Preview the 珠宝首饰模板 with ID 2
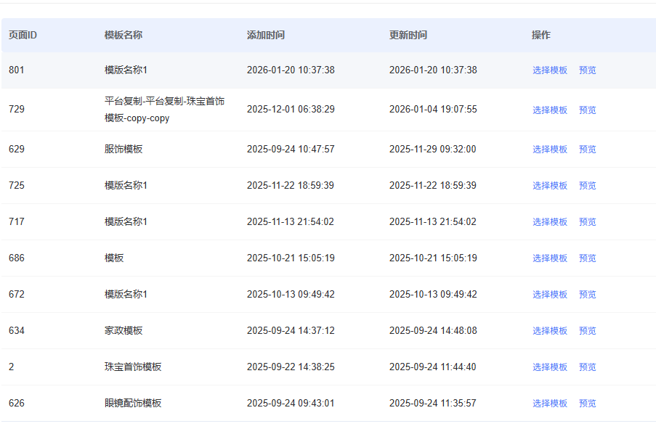Viewport: 656px width, 429px height. pos(587,367)
